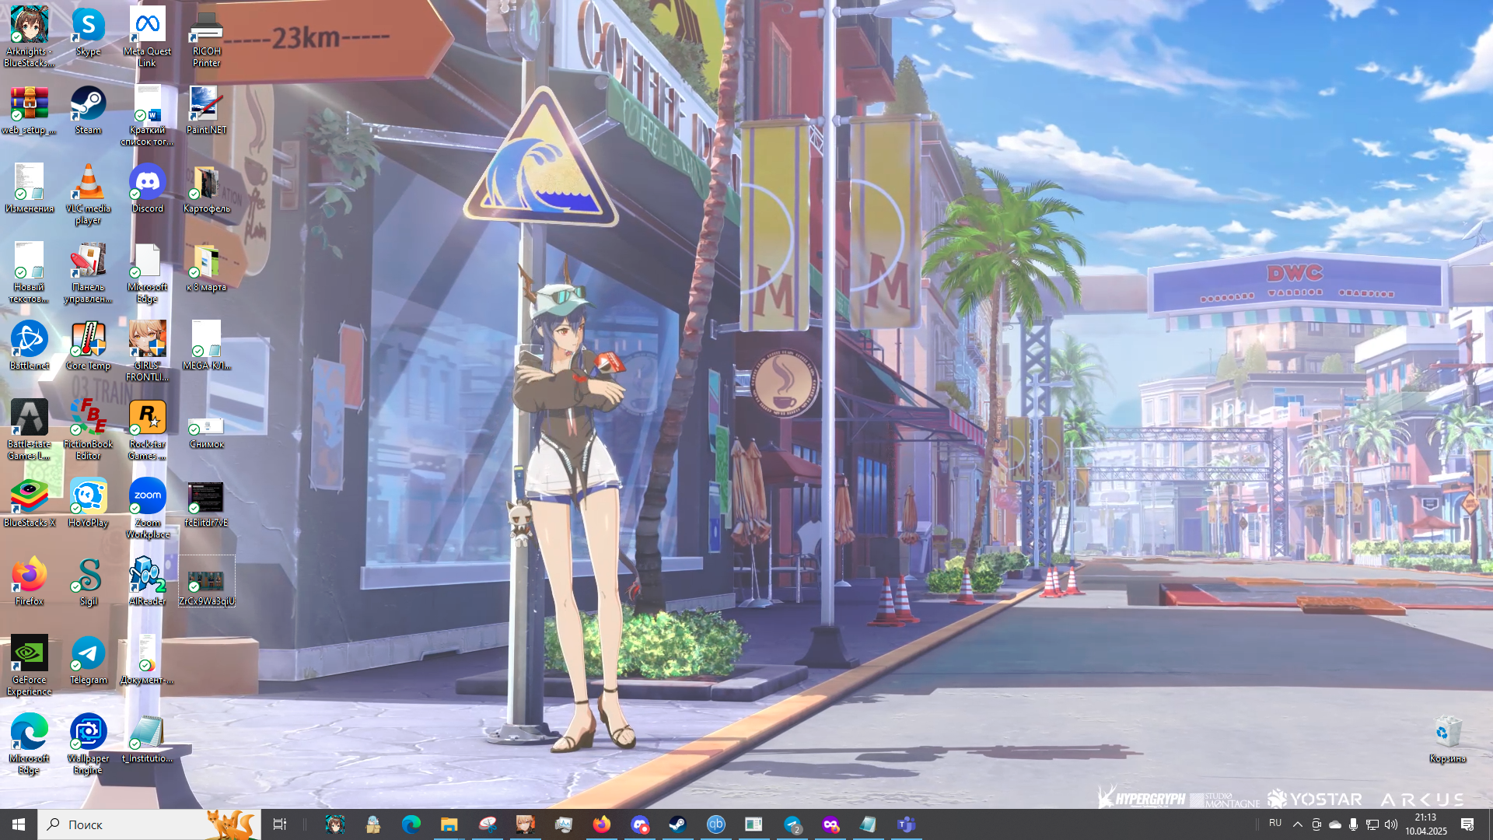Switch to Firefox in the taskbar

tap(602, 824)
